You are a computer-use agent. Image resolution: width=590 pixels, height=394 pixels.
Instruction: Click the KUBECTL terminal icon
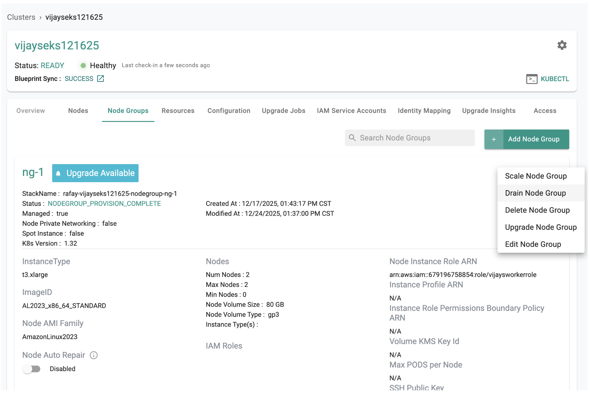pyautogui.click(x=531, y=79)
